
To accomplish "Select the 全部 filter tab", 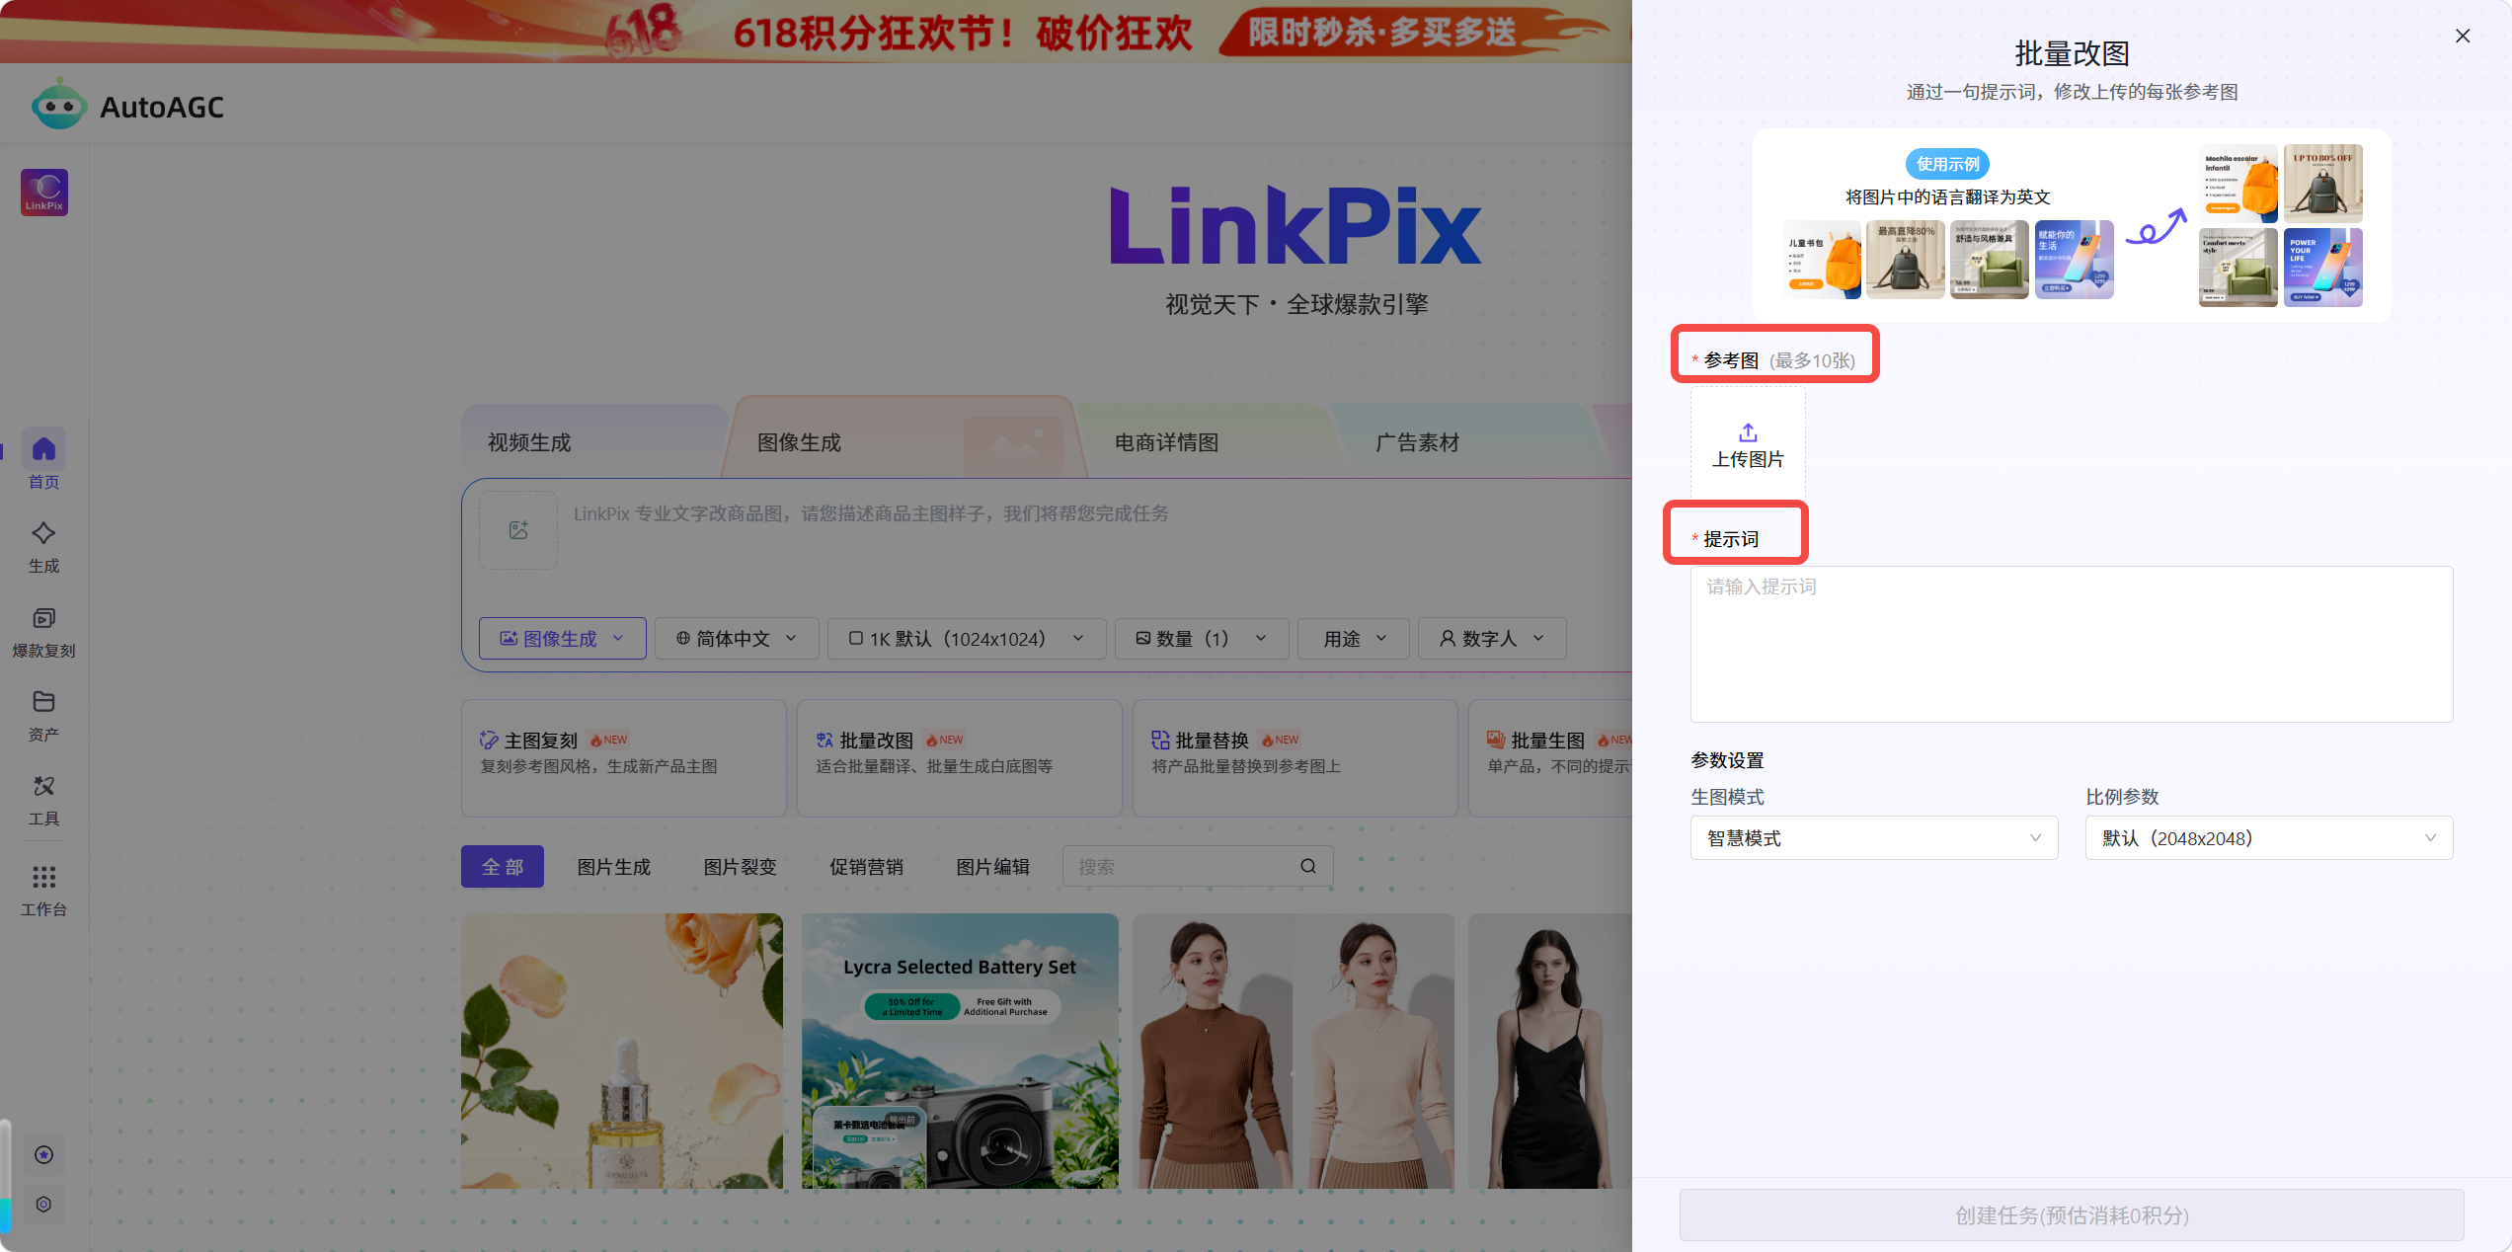I will coord(503,867).
